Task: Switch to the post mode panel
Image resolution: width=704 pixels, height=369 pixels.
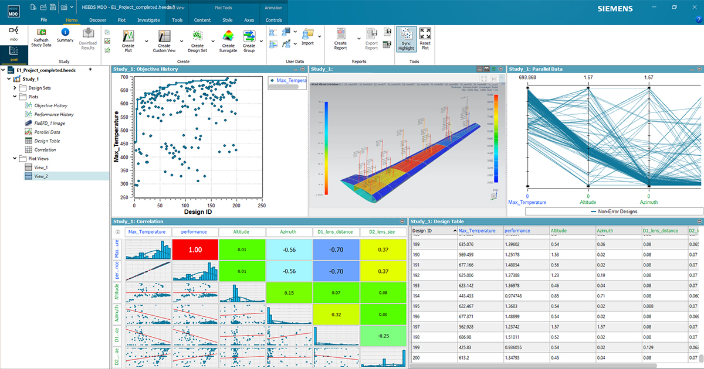Action: (x=13, y=53)
